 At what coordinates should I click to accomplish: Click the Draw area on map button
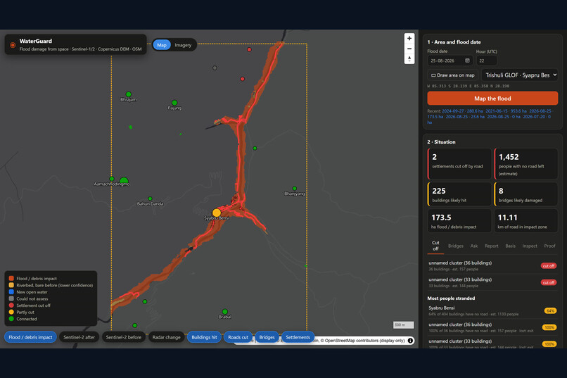coord(453,75)
